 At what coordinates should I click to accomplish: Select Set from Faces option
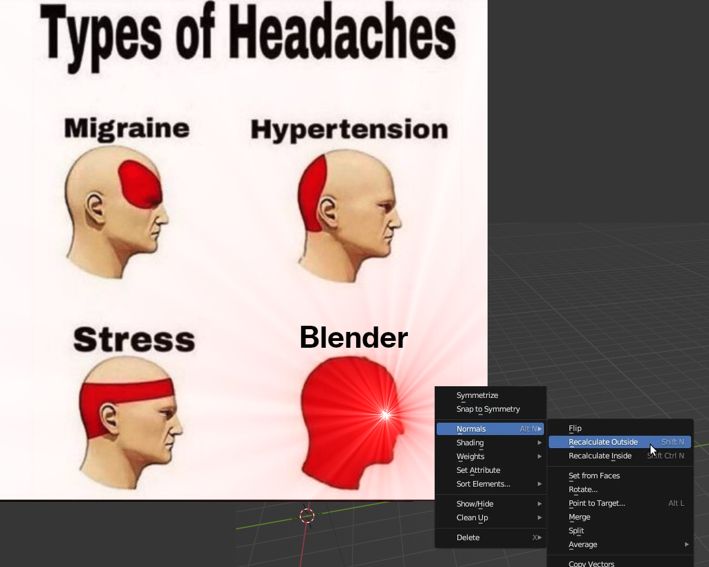[x=620, y=476]
